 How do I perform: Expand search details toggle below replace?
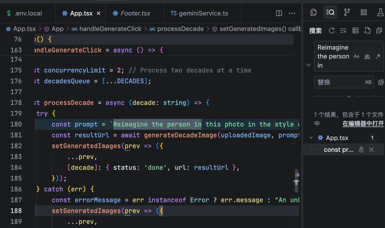[349, 96]
